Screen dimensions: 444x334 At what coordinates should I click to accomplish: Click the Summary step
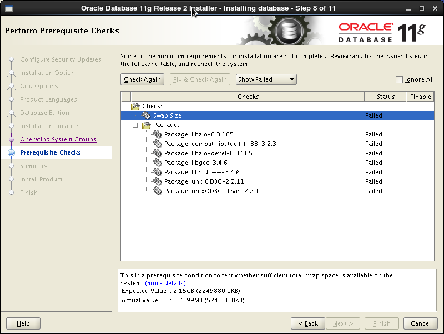pyautogui.click(x=34, y=166)
